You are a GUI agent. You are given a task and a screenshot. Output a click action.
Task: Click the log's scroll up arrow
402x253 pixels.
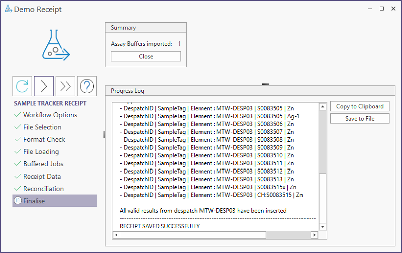(323, 106)
